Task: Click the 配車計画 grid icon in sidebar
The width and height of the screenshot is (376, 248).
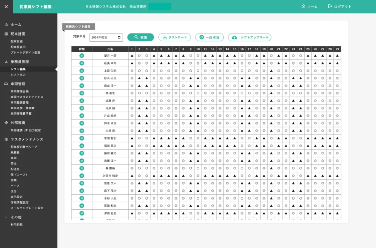Action: pyautogui.click(x=6, y=34)
